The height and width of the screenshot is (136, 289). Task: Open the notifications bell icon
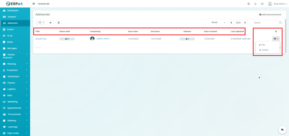(x=255, y=4)
